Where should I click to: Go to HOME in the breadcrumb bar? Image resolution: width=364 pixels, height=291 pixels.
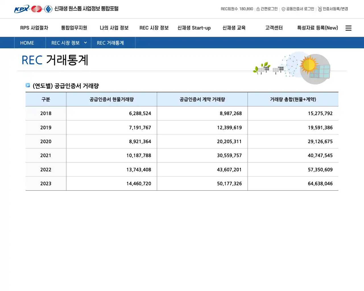pos(27,43)
